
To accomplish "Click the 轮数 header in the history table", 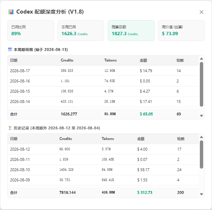I will [x=181, y=139].
